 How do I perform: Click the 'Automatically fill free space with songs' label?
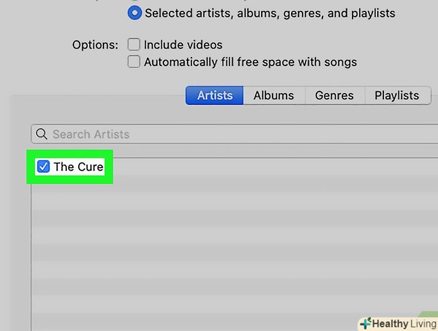coord(250,62)
